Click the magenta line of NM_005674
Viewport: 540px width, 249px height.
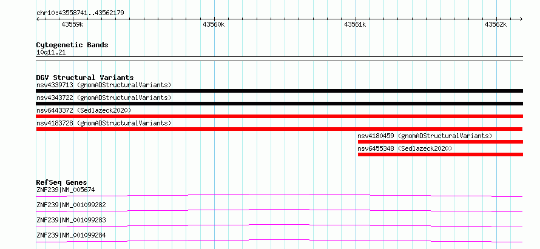pos(279,195)
